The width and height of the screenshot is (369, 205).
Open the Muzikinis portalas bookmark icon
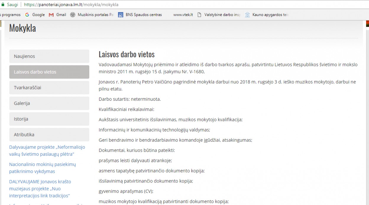73,15
